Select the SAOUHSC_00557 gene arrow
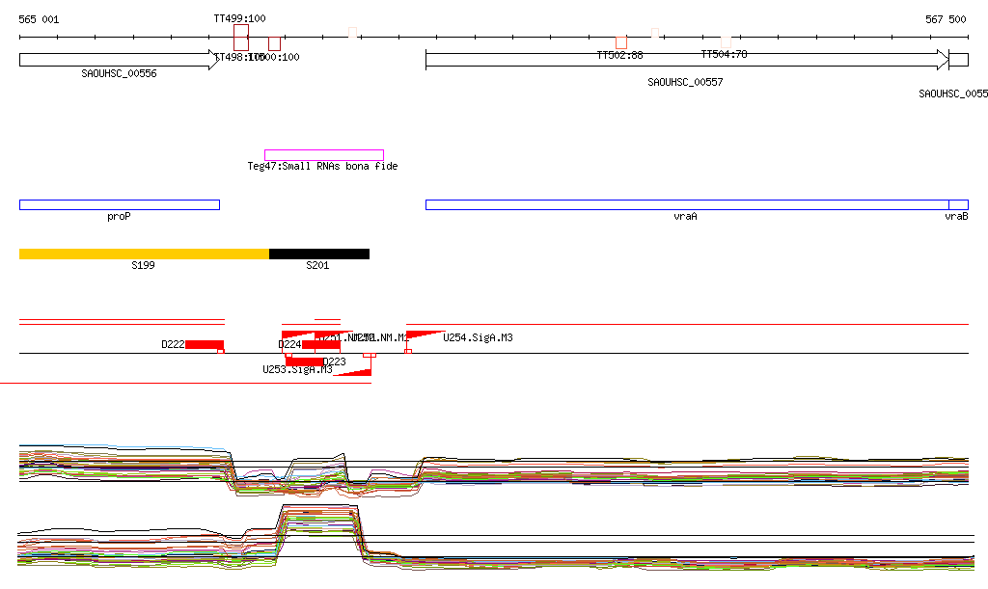The image size is (988, 589). pos(687,60)
